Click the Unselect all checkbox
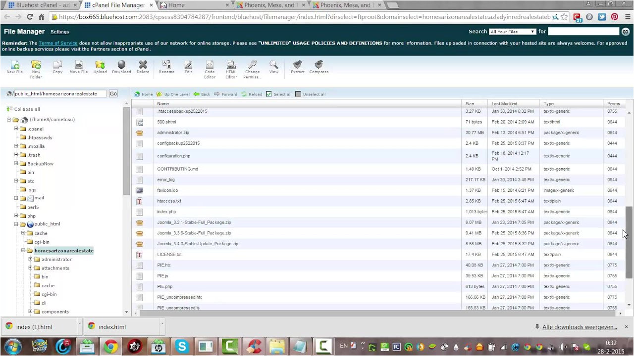Viewport: 634px width, 356px height. coord(298,94)
